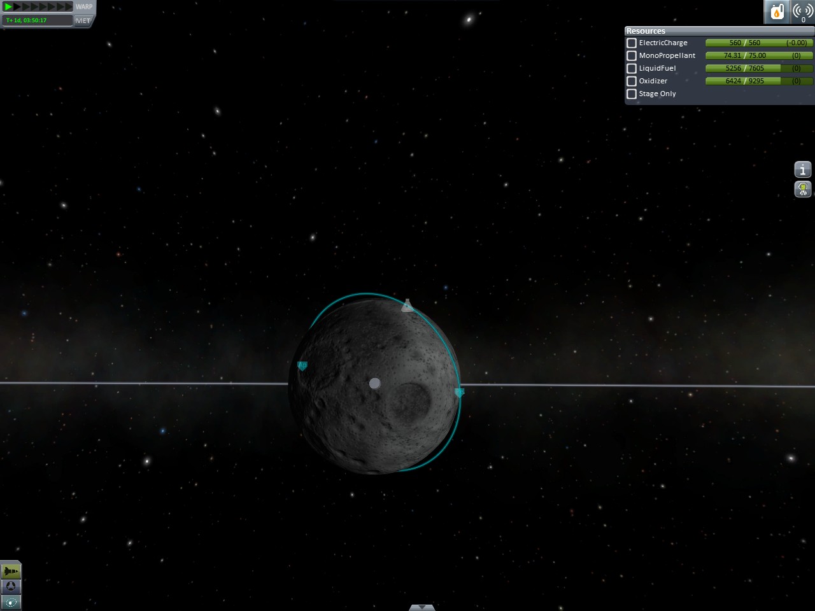
Task: Open the Kerbal crew portraits button
Action: [x=803, y=189]
